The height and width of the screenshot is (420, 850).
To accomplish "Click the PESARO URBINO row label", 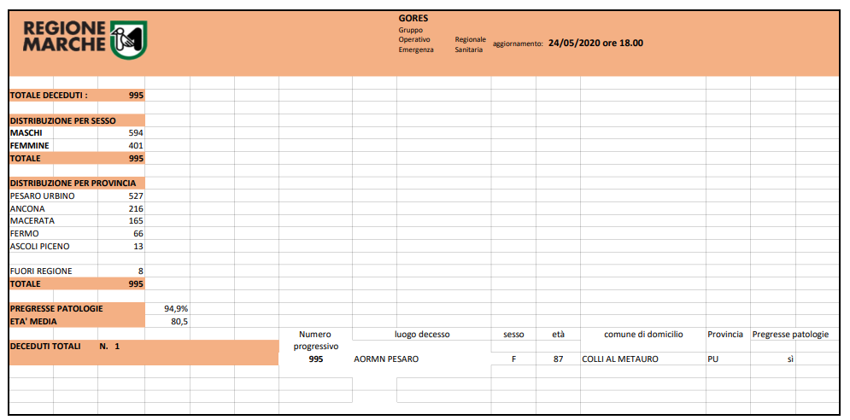I will click(x=42, y=195).
